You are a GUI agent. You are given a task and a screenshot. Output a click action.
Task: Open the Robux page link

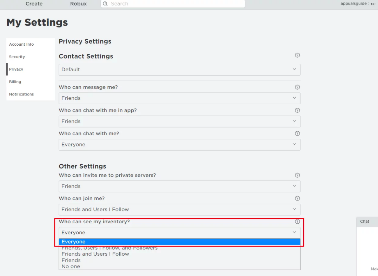pyautogui.click(x=78, y=4)
